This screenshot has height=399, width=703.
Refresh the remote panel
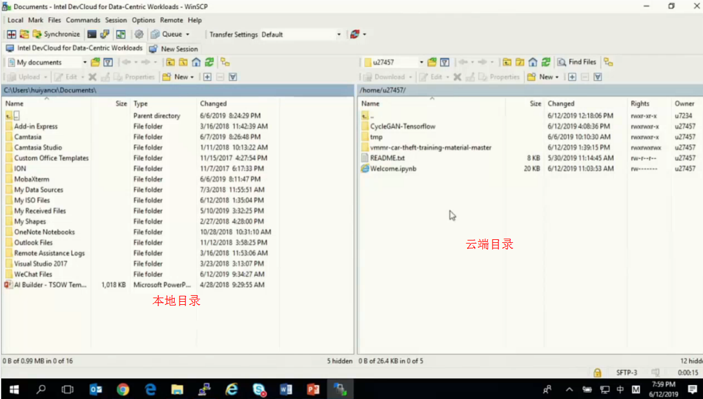click(x=546, y=63)
